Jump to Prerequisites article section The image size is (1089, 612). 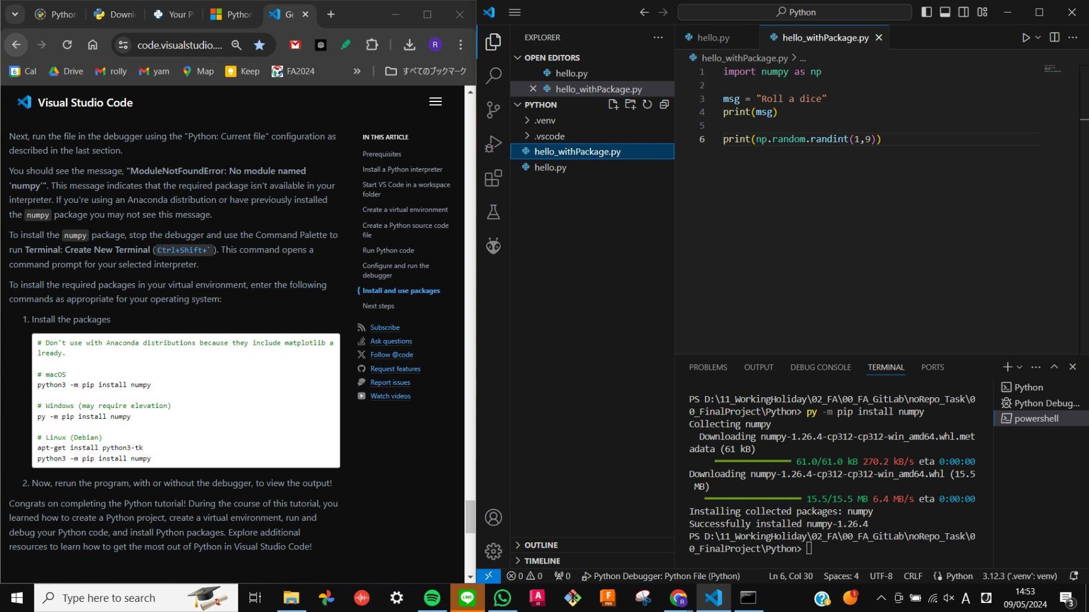(x=382, y=154)
